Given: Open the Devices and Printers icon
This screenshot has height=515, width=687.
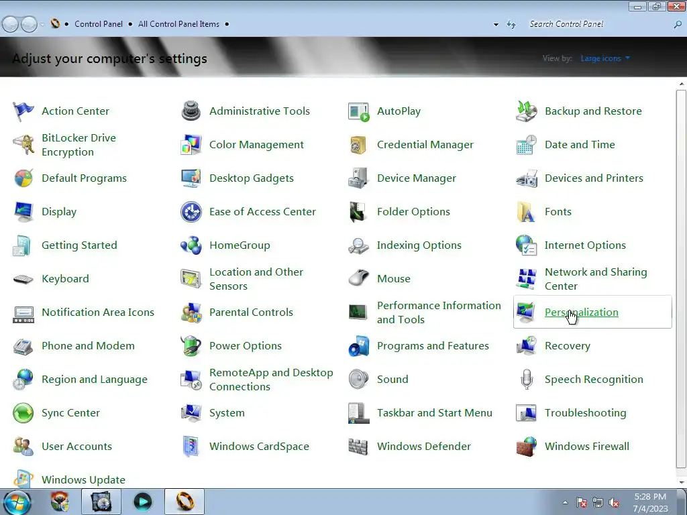Looking at the screenshot, I should click(526, 178).
